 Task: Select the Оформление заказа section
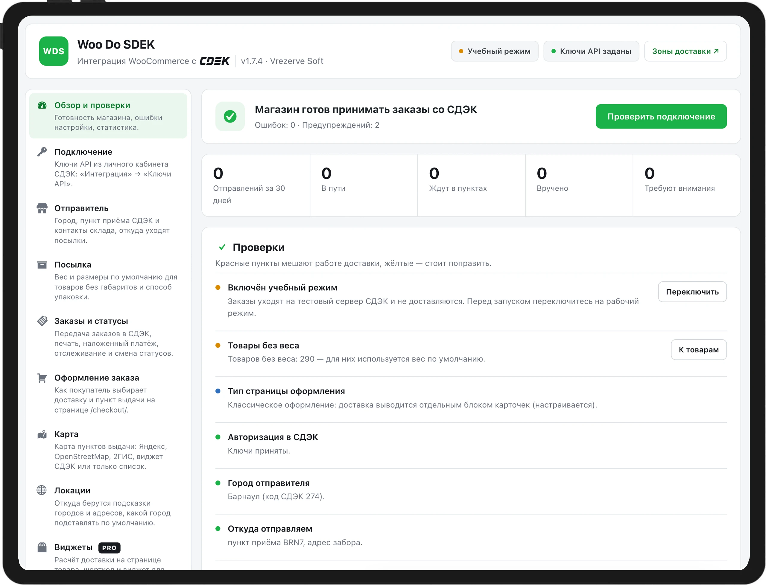[x=108, y=393]
